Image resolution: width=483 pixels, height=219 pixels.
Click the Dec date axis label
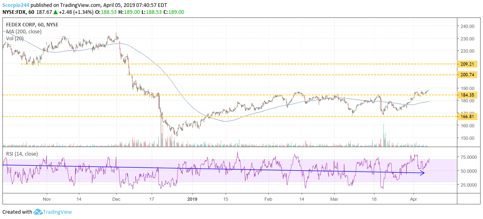[x=116, y=199]
